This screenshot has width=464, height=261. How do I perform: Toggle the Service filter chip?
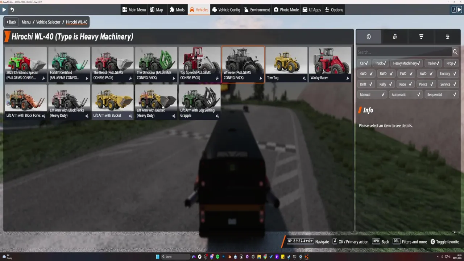point(448,84)
